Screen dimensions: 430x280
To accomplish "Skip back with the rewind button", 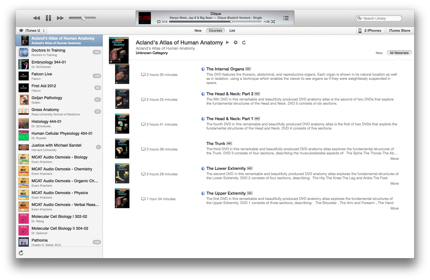I will [36, 18].
